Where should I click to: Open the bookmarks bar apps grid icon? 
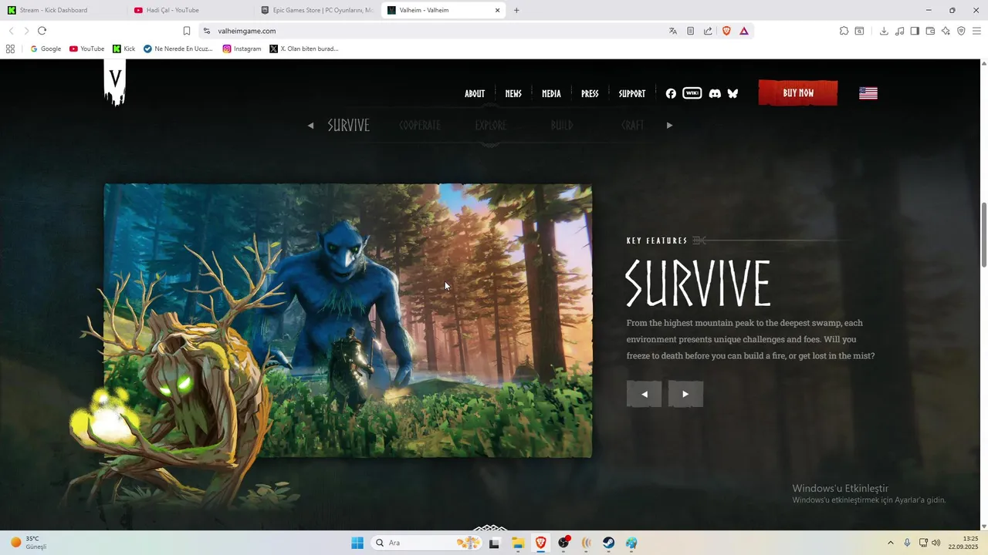click(x=10, y=49)
